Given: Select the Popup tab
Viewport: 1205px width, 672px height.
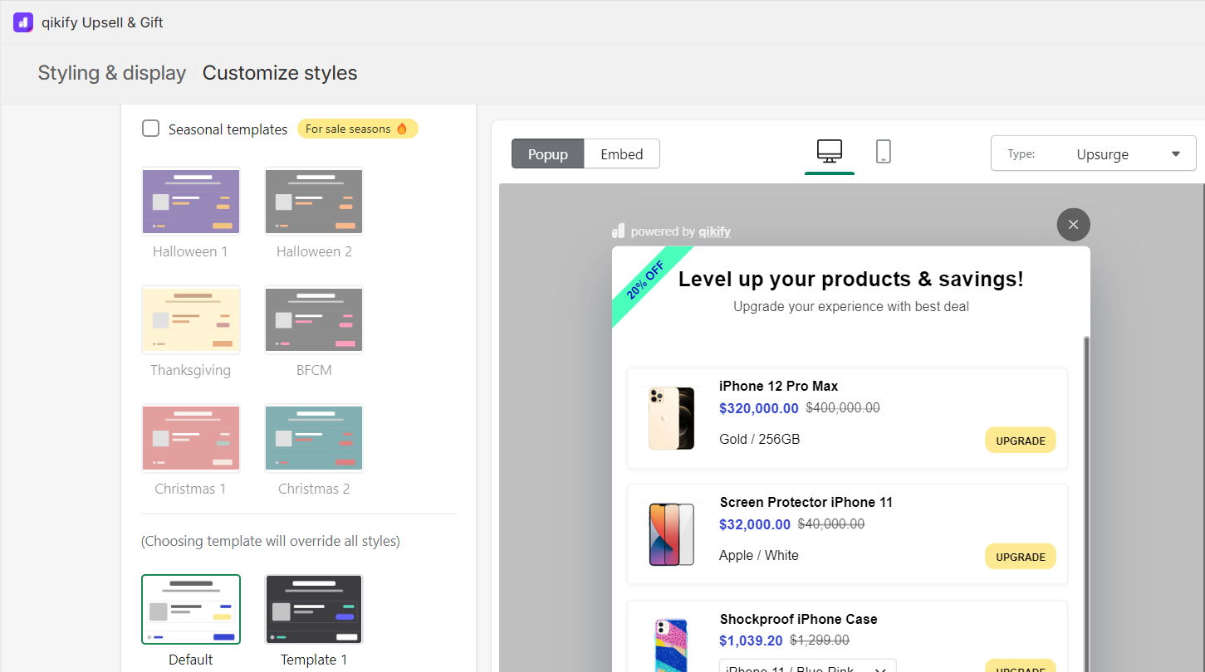Looking at the screenshot, I should 548,154.
